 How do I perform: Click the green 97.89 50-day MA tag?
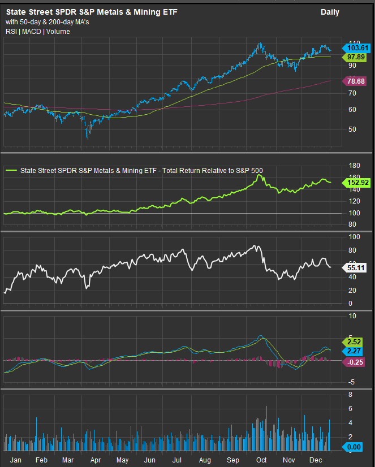(356, 58)
